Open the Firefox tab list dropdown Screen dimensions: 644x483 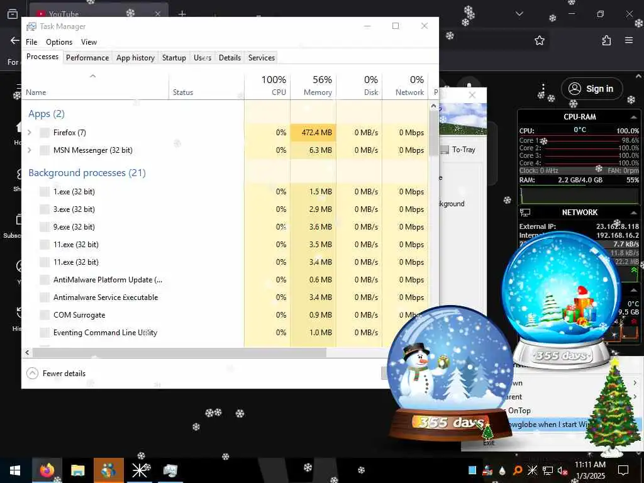tap(519, 14)
